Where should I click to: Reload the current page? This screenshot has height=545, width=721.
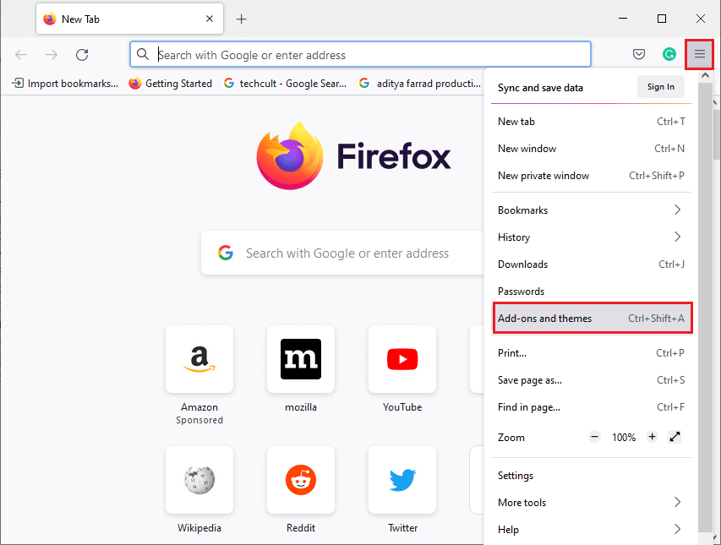[x=82, y=55]
